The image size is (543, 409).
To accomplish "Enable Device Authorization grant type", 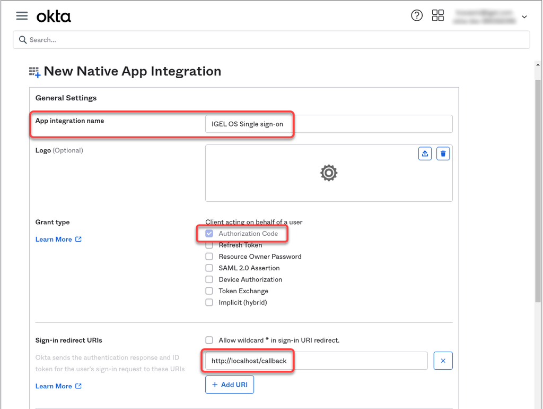I will click(x=209, y=279).
